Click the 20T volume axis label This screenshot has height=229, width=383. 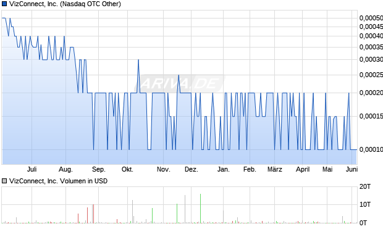(x=365, y=187)
